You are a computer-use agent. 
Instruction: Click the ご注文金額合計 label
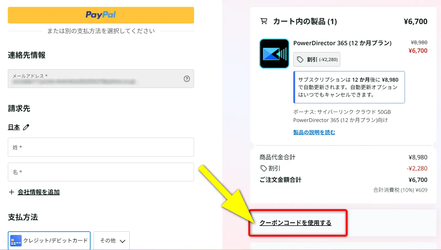click(280, 180)
